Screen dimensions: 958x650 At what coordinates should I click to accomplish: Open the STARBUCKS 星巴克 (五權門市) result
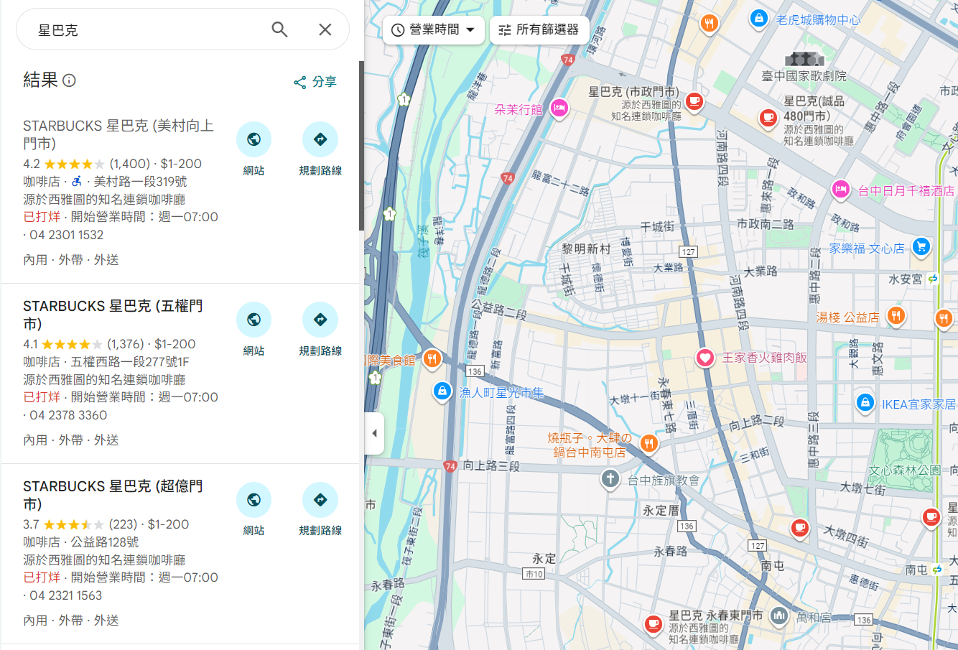pos(113,315)
